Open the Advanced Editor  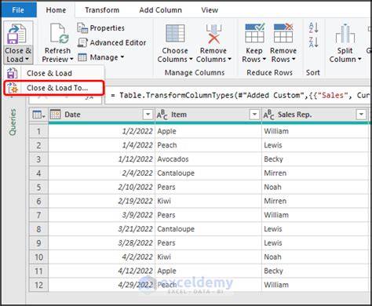pos(111,42)
